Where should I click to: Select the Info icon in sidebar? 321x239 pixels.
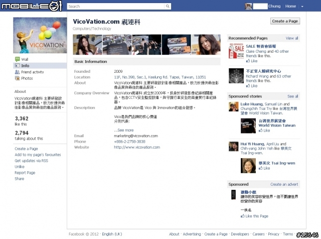click(18, 66)
